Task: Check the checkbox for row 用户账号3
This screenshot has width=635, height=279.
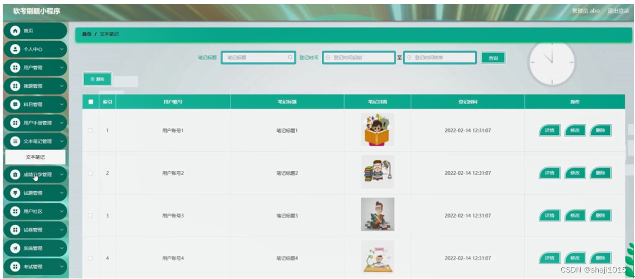Action: coord(90,216)
